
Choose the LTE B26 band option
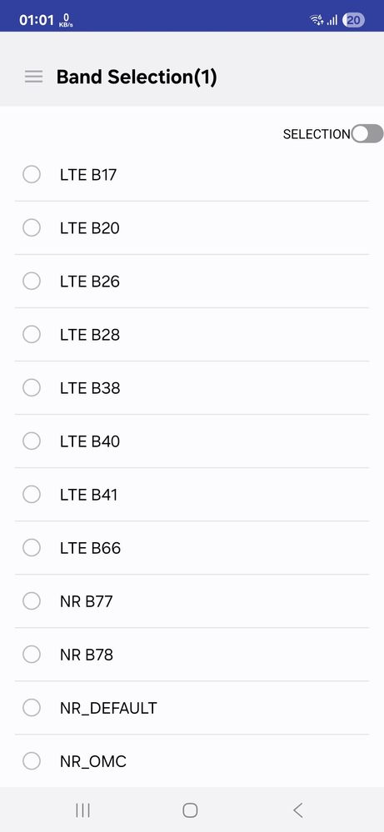tap(192, 281)
